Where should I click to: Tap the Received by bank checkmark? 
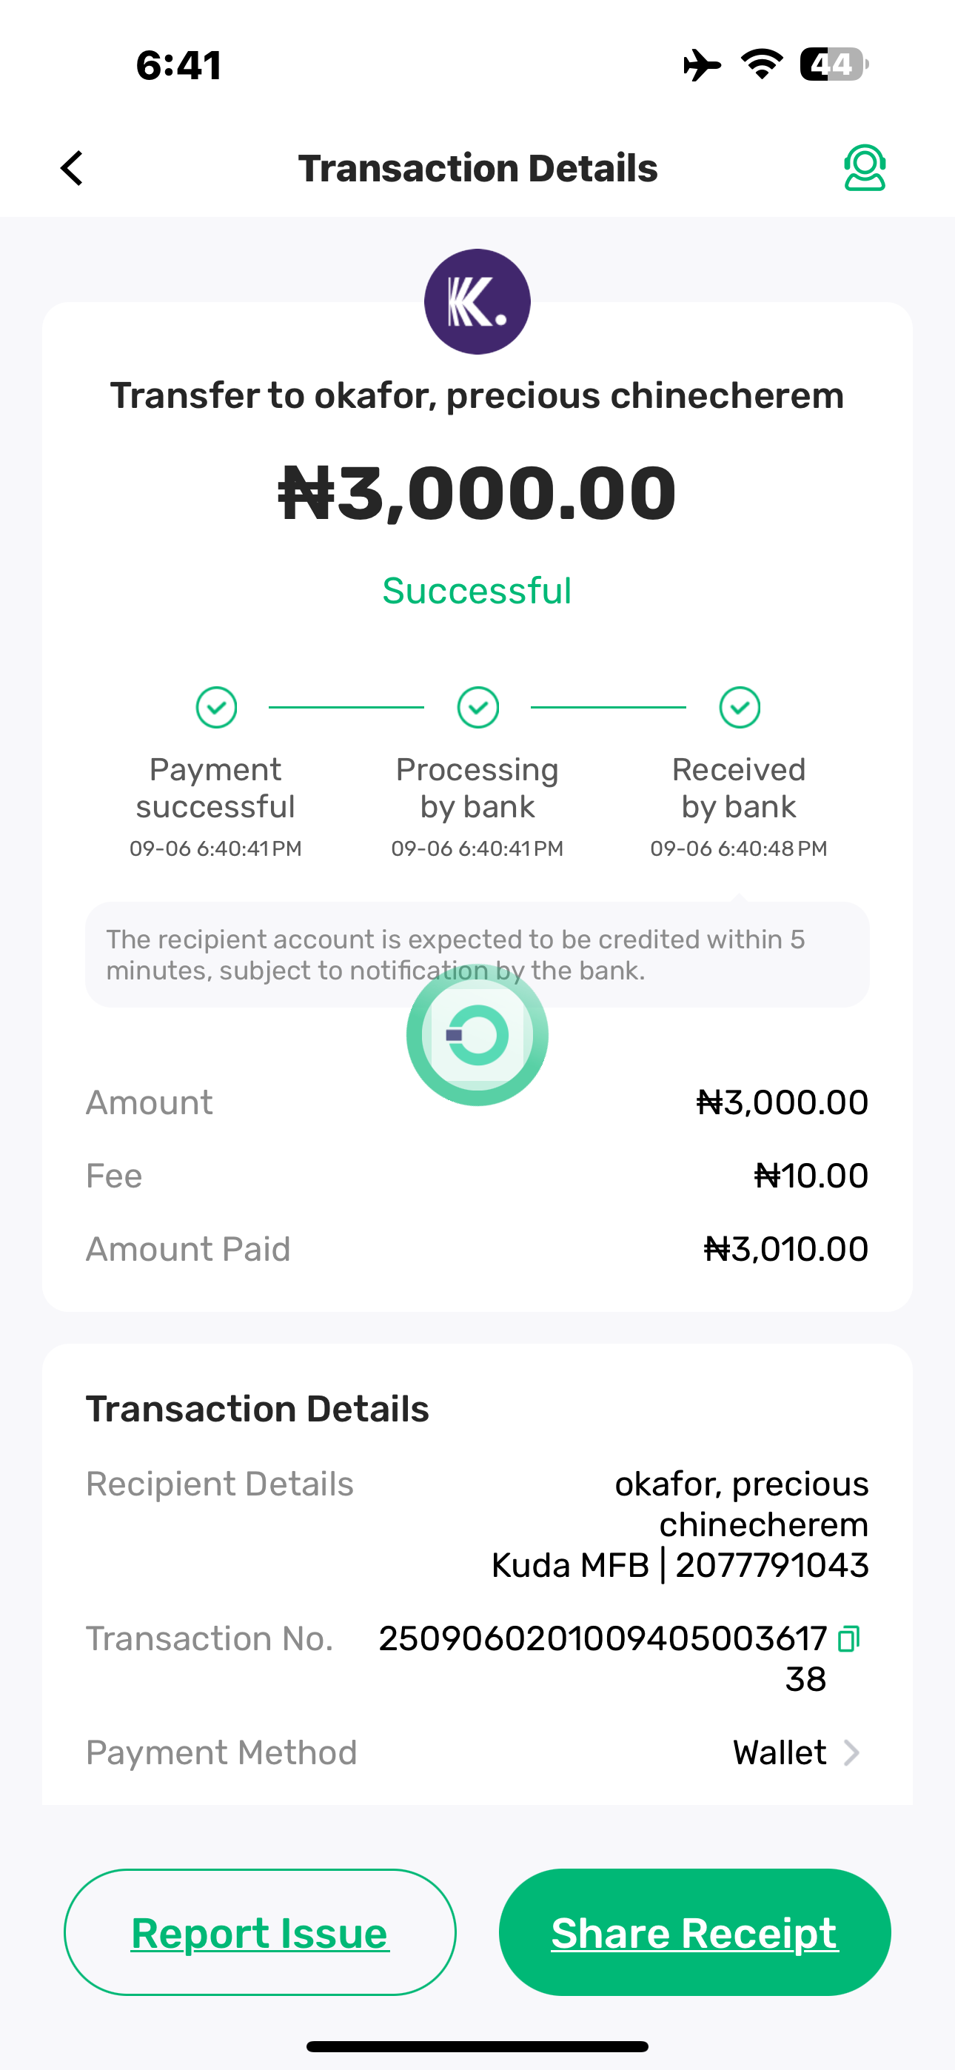tap(740, 707)
